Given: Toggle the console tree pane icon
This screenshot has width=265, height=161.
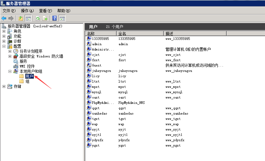Looking at the screenshot, I should [28, 18].
